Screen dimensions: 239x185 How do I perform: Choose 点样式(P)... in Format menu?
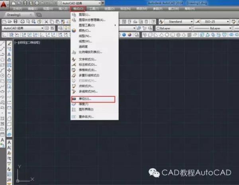pyautogui.click(x=94, y=86)
